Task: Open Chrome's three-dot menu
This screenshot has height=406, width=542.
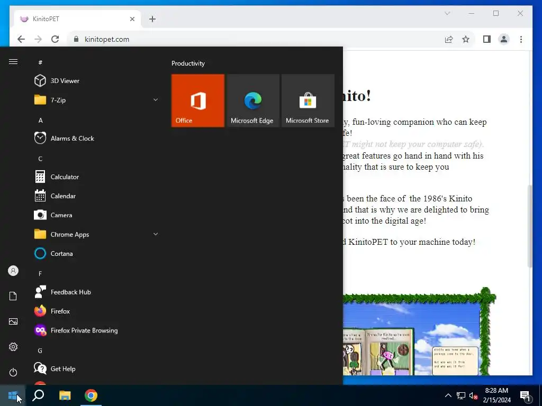Action: point(521,39)
